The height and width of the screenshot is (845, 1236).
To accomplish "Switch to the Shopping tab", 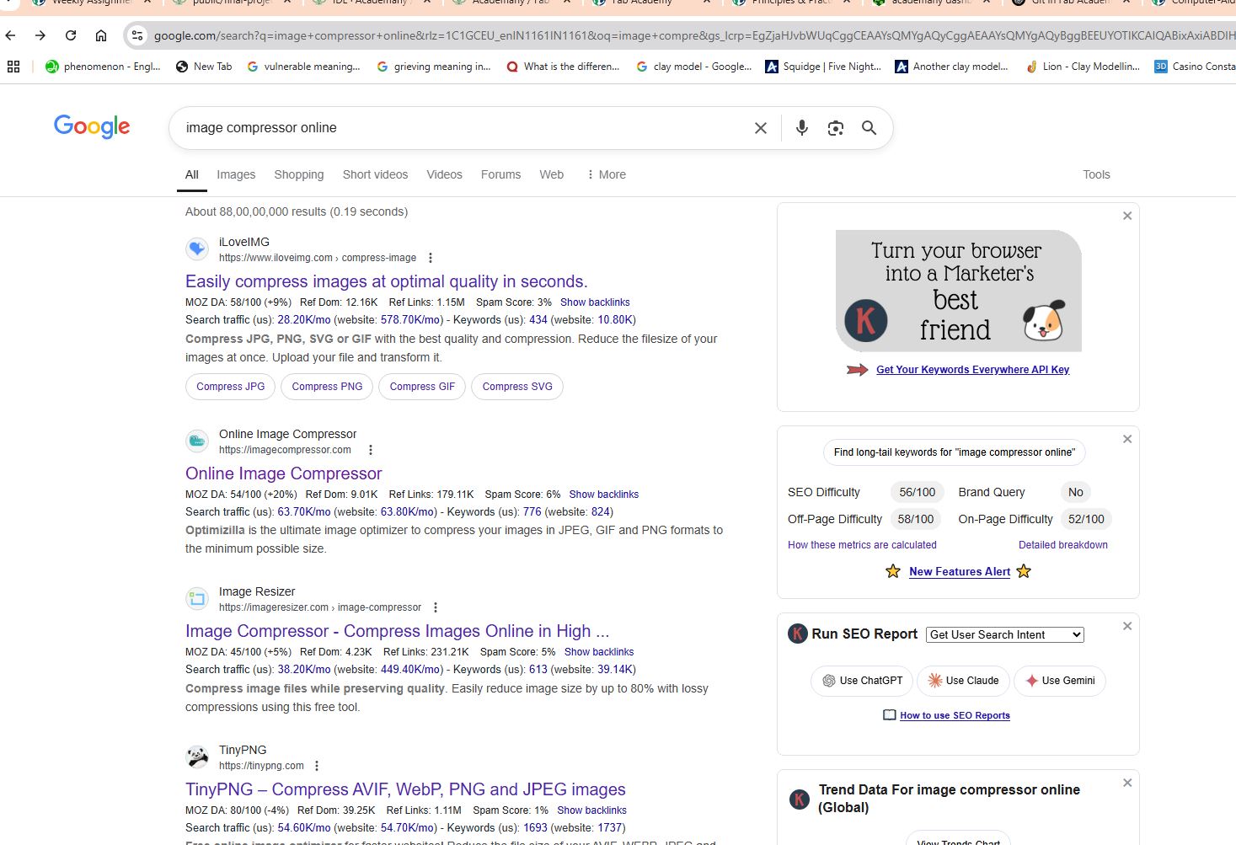I will pos(299,174).
